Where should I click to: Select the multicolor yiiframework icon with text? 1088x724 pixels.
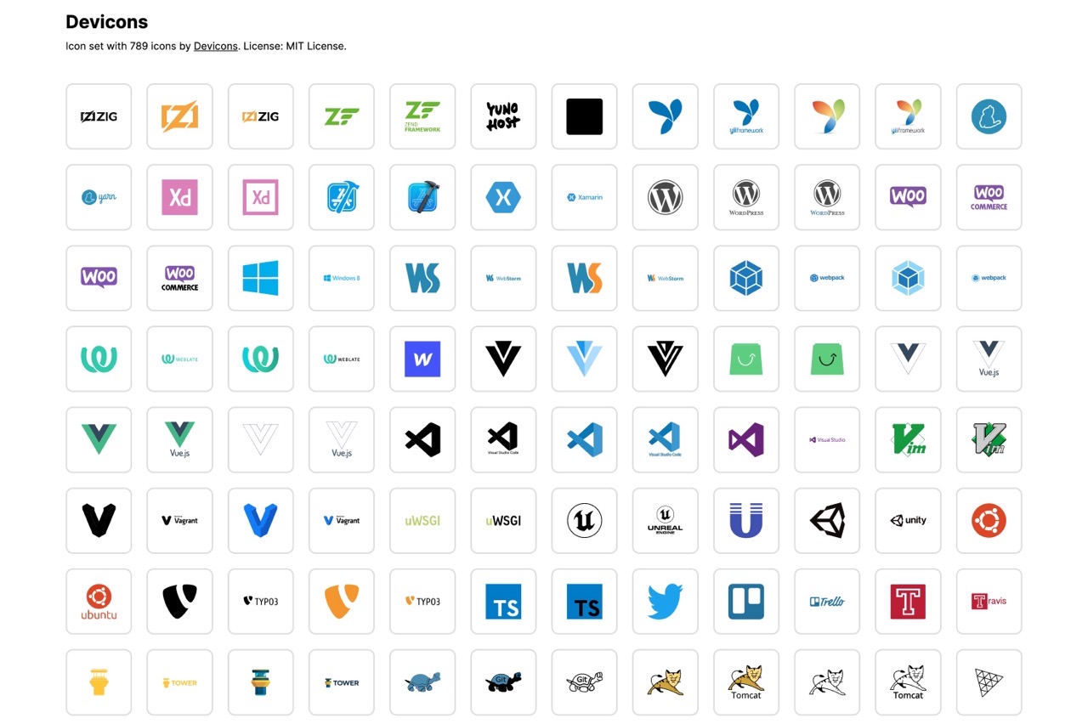coord(909,116)
